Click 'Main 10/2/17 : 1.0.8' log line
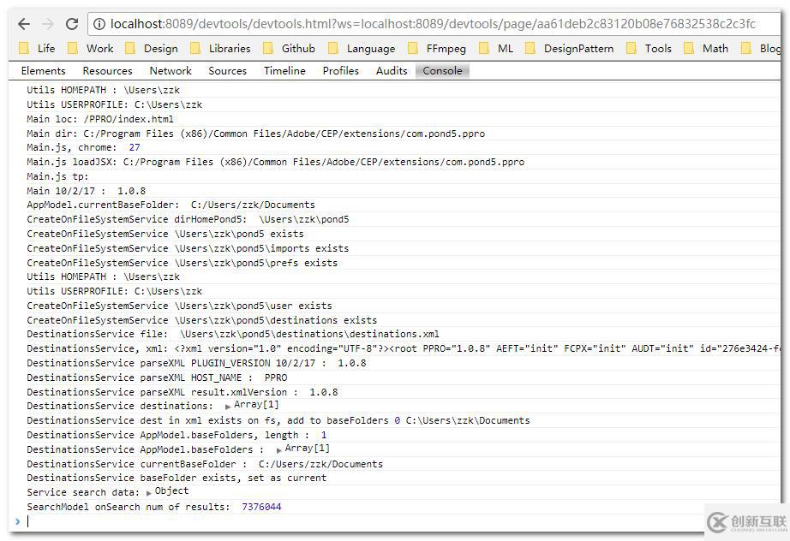 [87, 191]
